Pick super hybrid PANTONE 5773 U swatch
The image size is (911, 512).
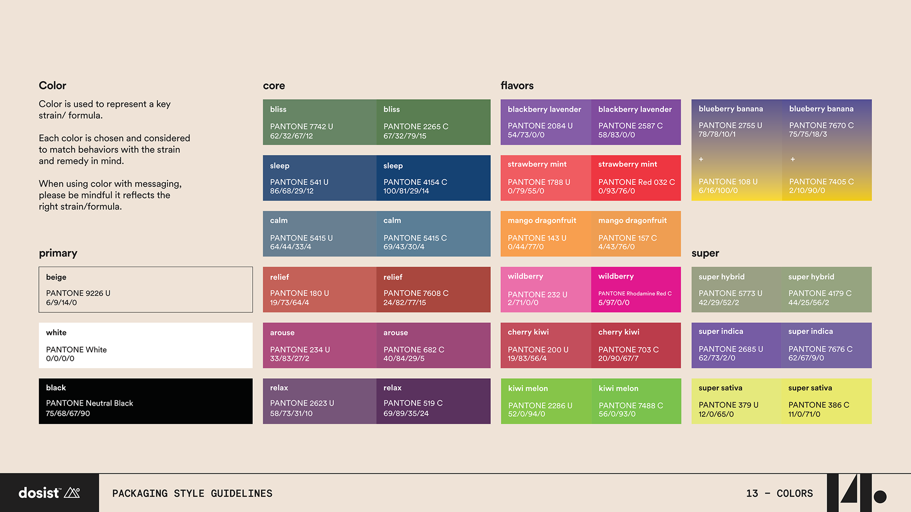pos(737,290)
